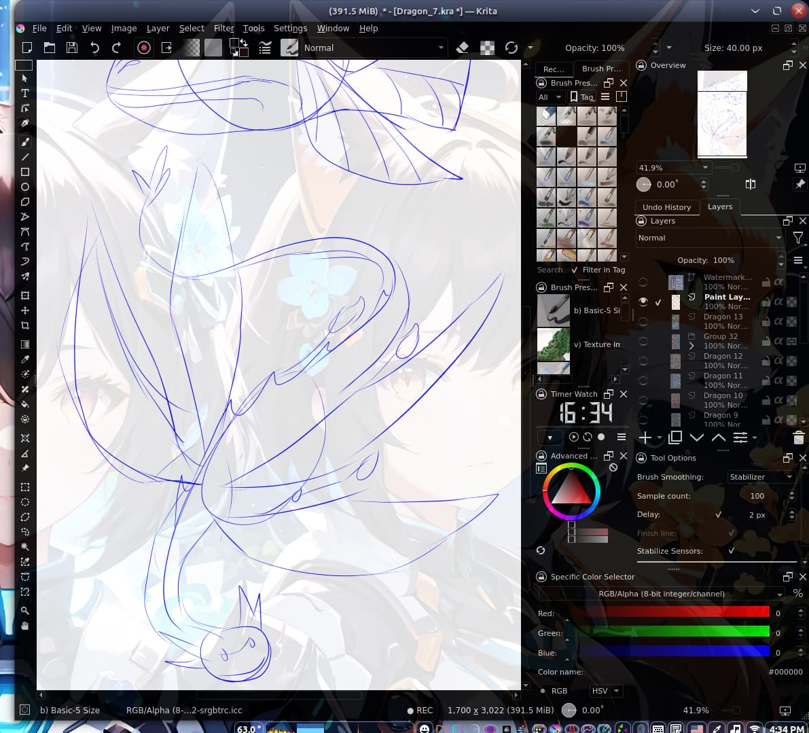Image resolution: width=809 pixels, height=733 pixels.
Task: Open the Filter menu
Action: click(224, 29)
